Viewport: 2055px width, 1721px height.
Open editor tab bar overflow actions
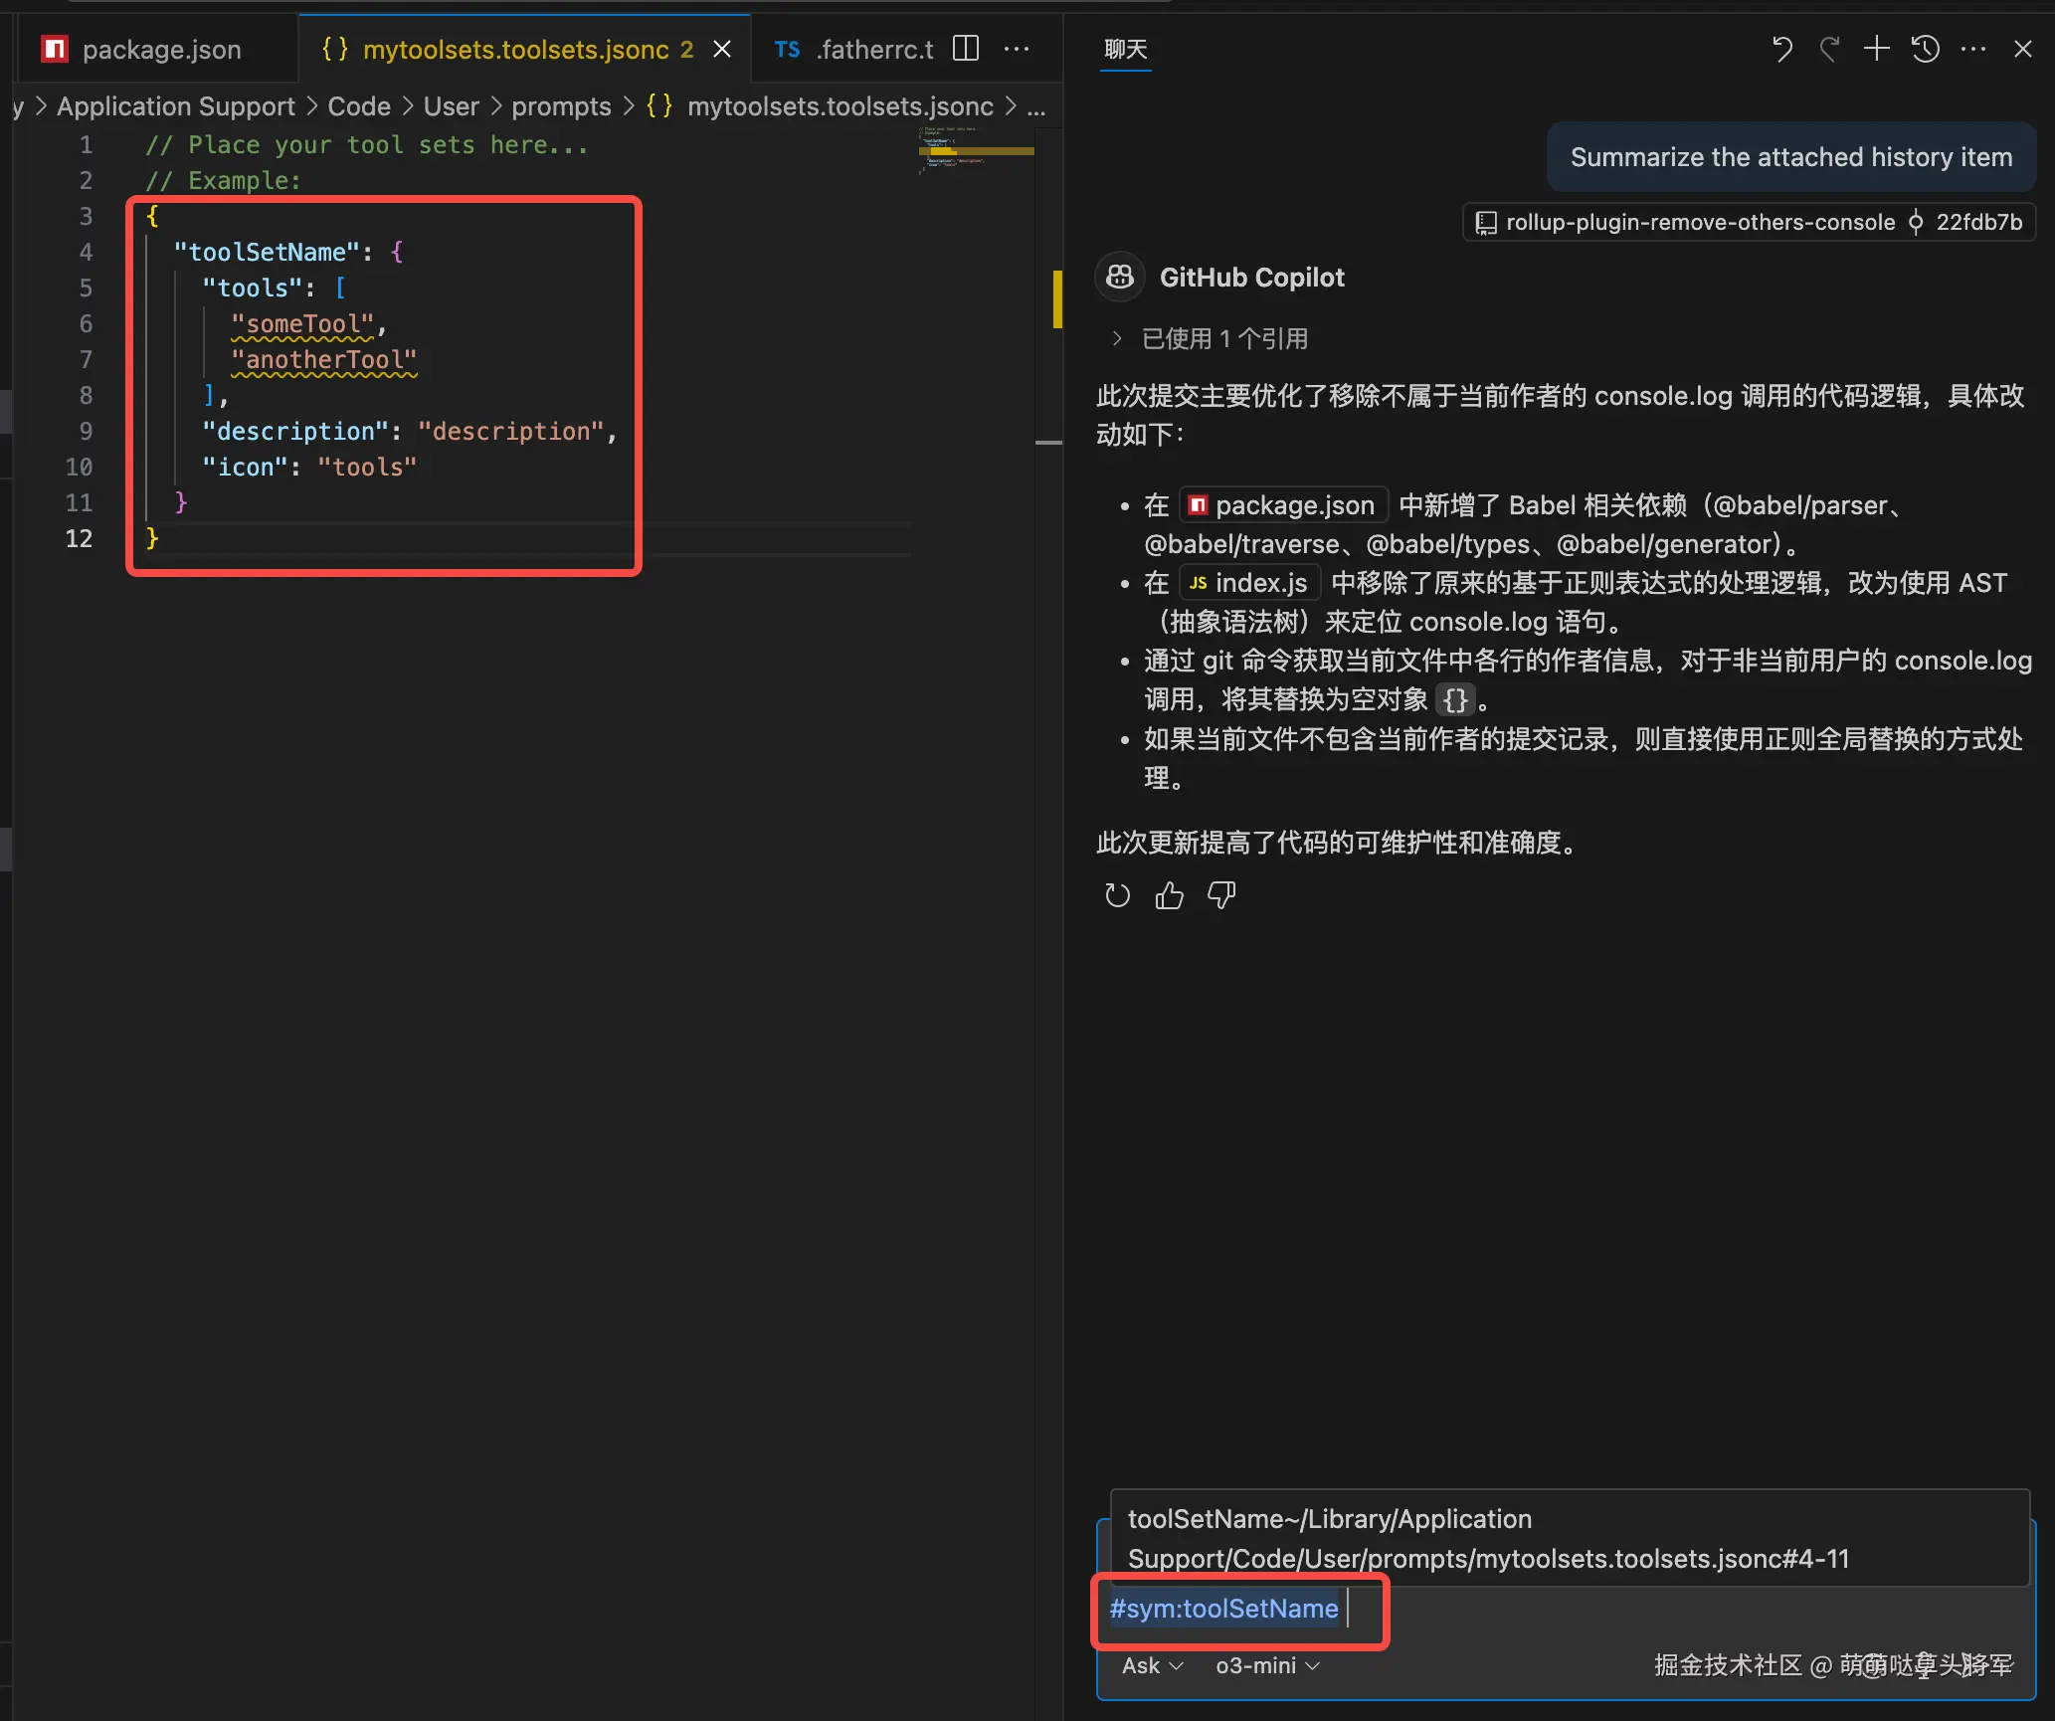point(1017,49)
